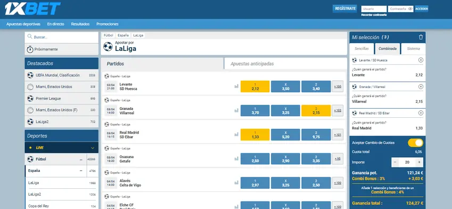This screenshot has width=452, height=209.
Task: Switch to Sistema bet tab
Action: [x=413, y=49]
